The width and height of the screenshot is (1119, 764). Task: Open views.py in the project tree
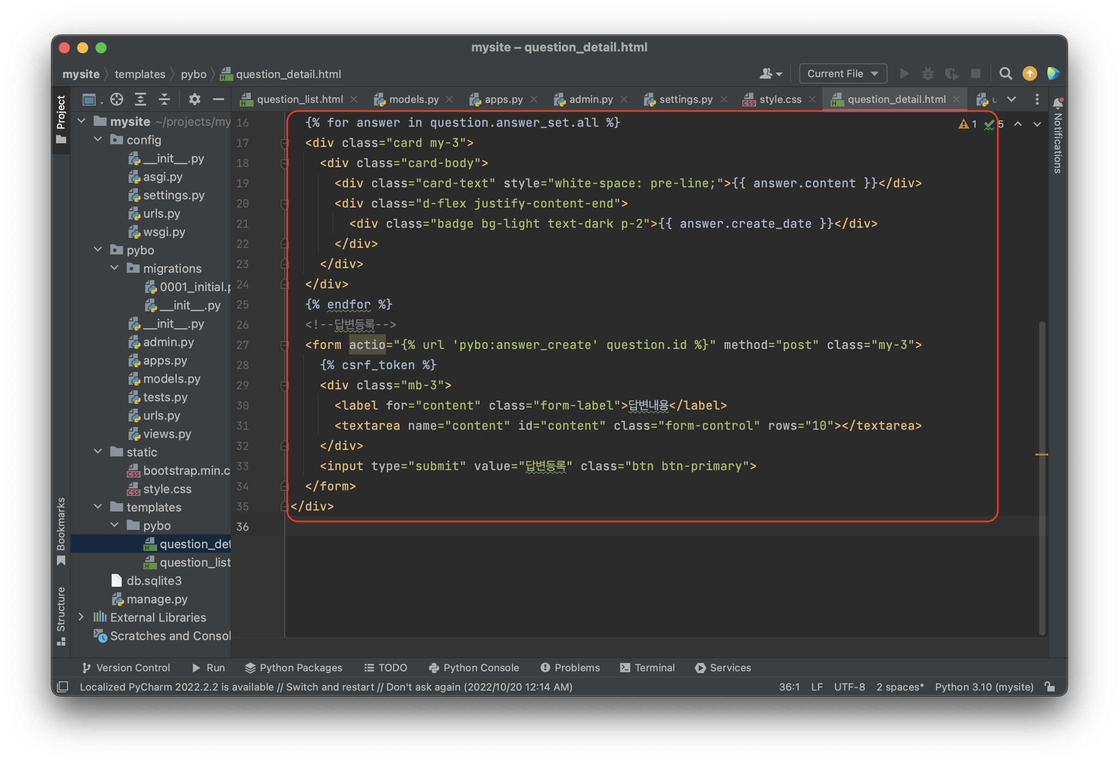click(x=167, y=434)
